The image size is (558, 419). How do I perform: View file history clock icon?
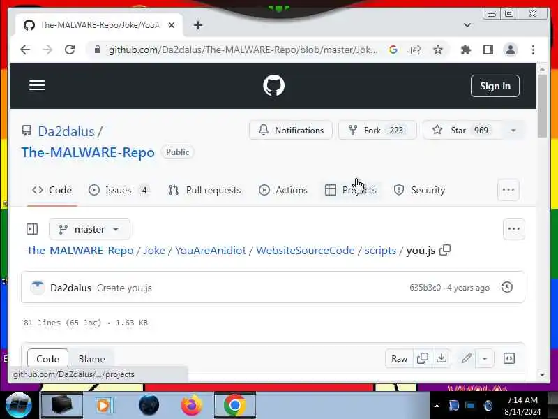point(507,287)
